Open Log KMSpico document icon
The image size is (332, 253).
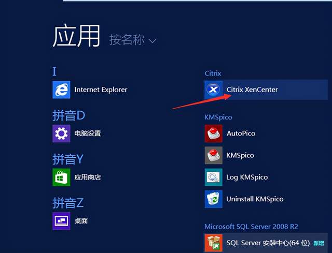coord(213,177)
